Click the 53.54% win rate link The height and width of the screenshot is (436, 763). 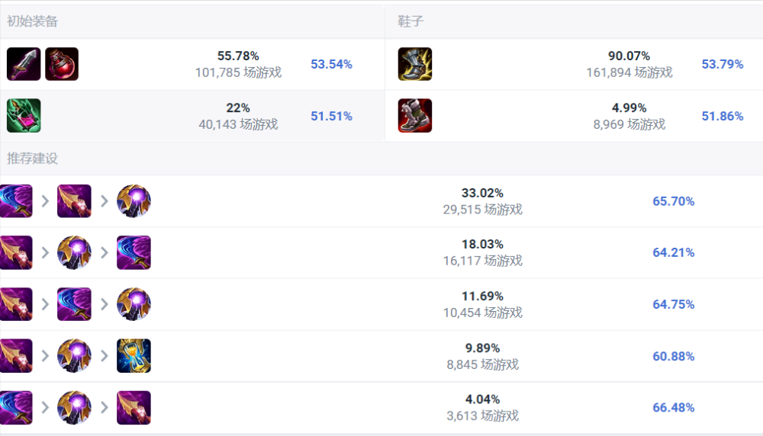[x=331, y=64]
